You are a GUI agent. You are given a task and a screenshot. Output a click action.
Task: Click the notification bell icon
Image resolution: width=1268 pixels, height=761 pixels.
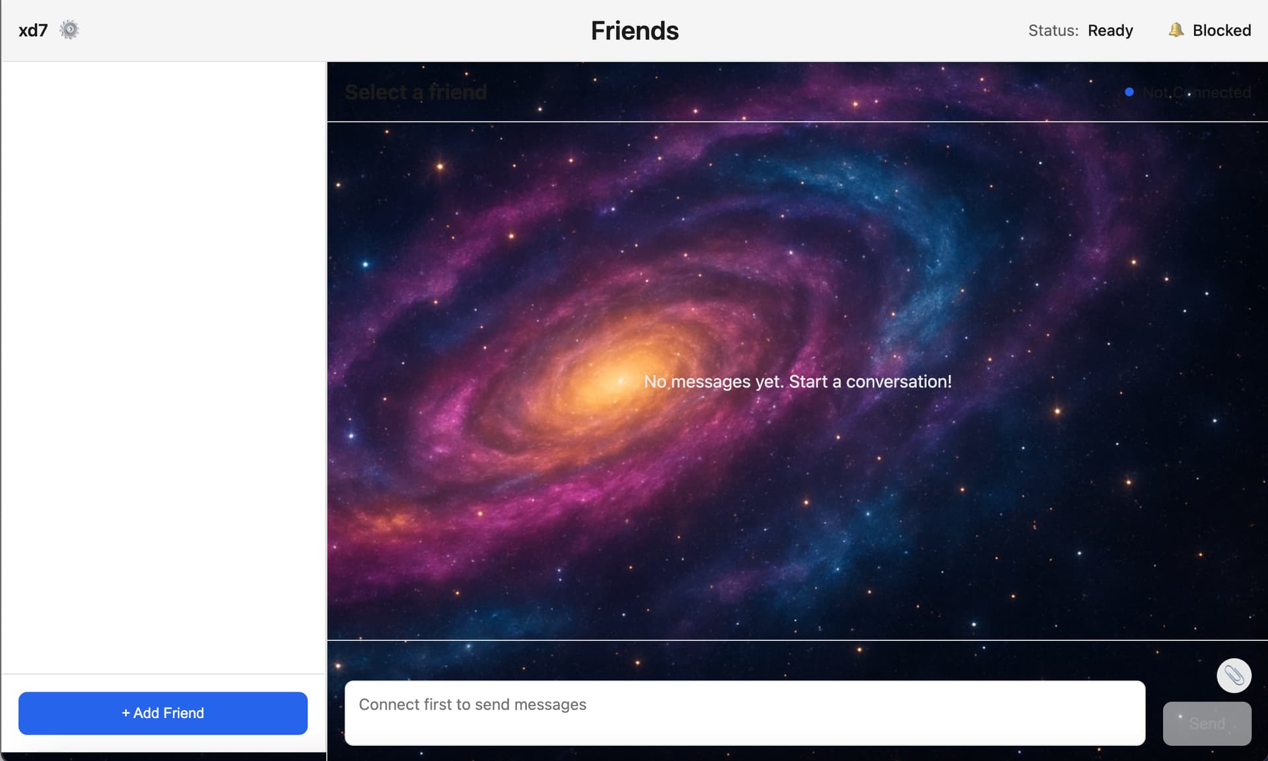(1176, 30)
